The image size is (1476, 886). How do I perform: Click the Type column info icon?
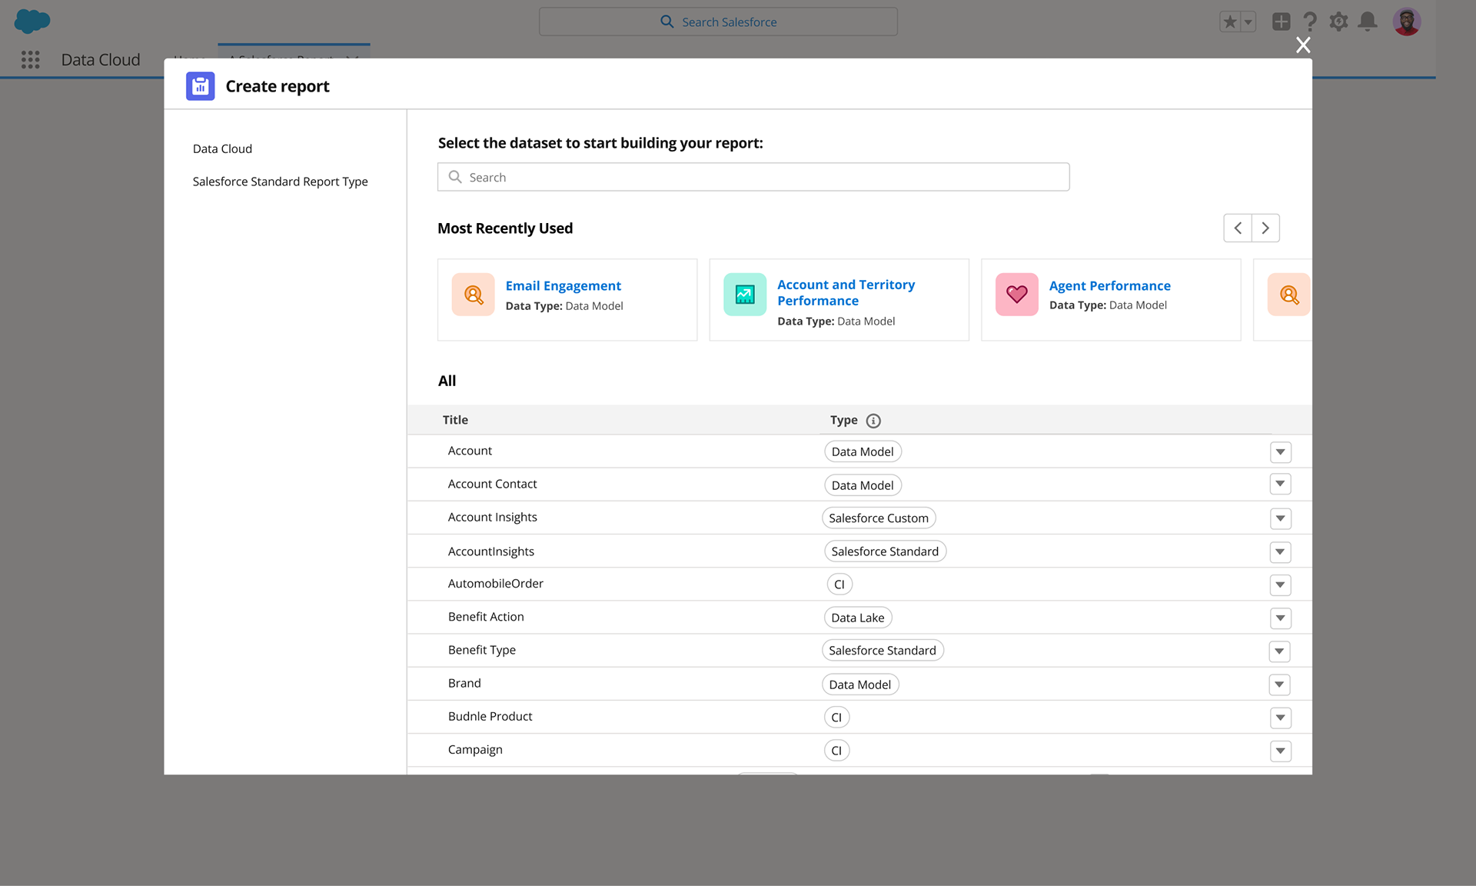(x=873, y=421)
